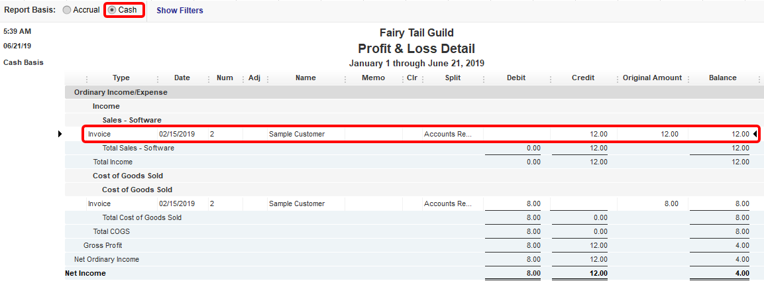Screen dimensions: 764x285
Task: Open the Show Filters link
Action: point(180,11)
